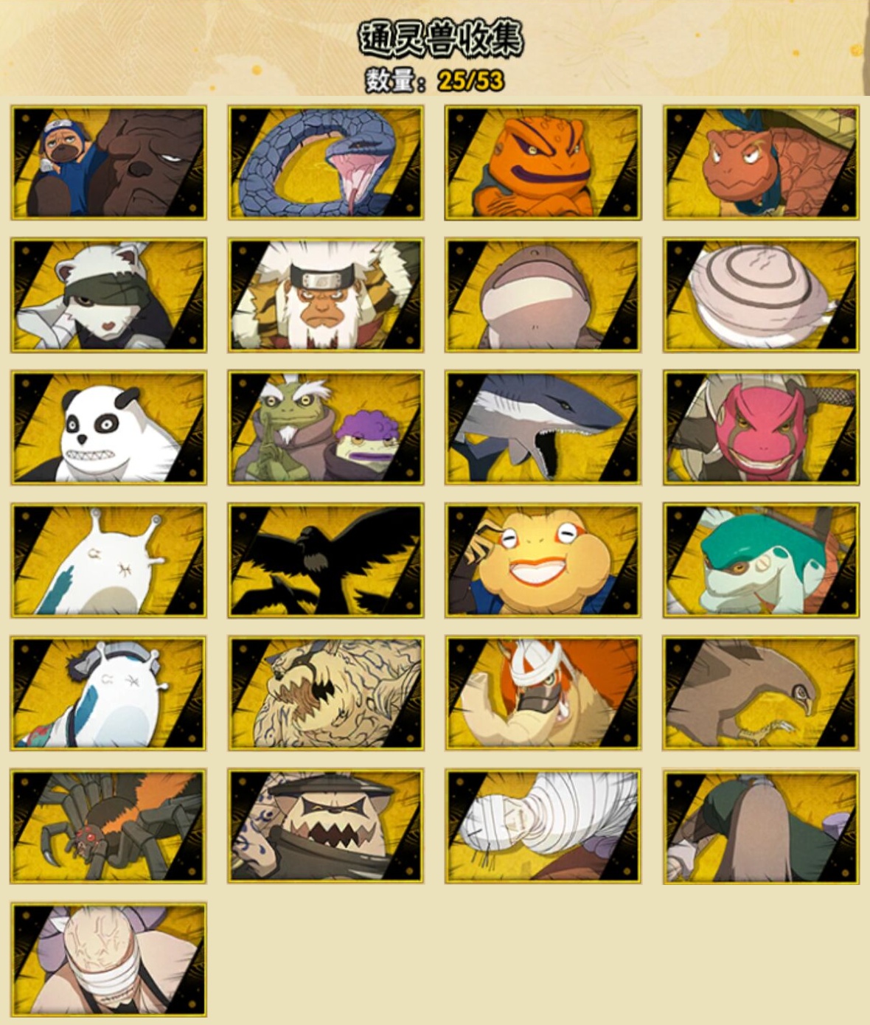This screenshot has height=1025, width=870.
Task: Click the 25/53 collection count label
Action: 470,80
